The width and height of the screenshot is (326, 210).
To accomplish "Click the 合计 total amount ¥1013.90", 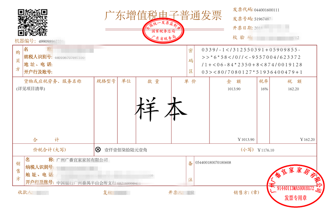I will [246, 140].
